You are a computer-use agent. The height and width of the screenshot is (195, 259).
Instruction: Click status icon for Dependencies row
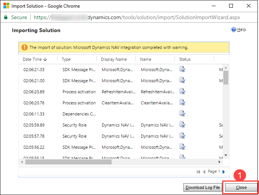click(x=182, y=114)
